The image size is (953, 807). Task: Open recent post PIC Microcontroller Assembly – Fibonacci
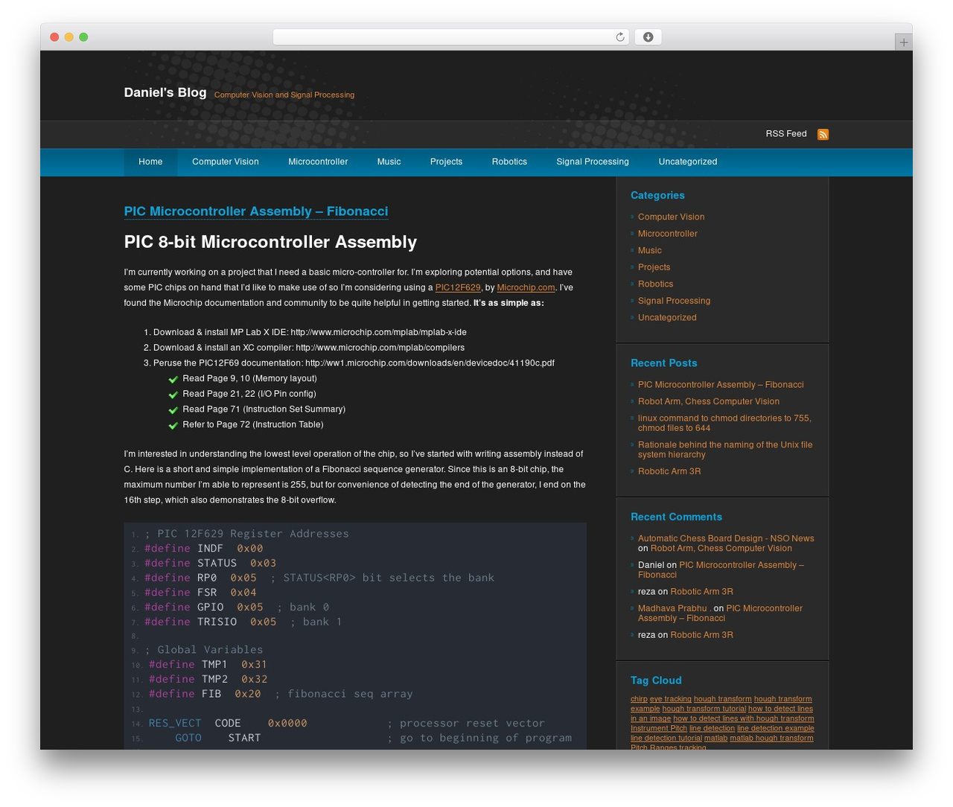click(721, 385)
